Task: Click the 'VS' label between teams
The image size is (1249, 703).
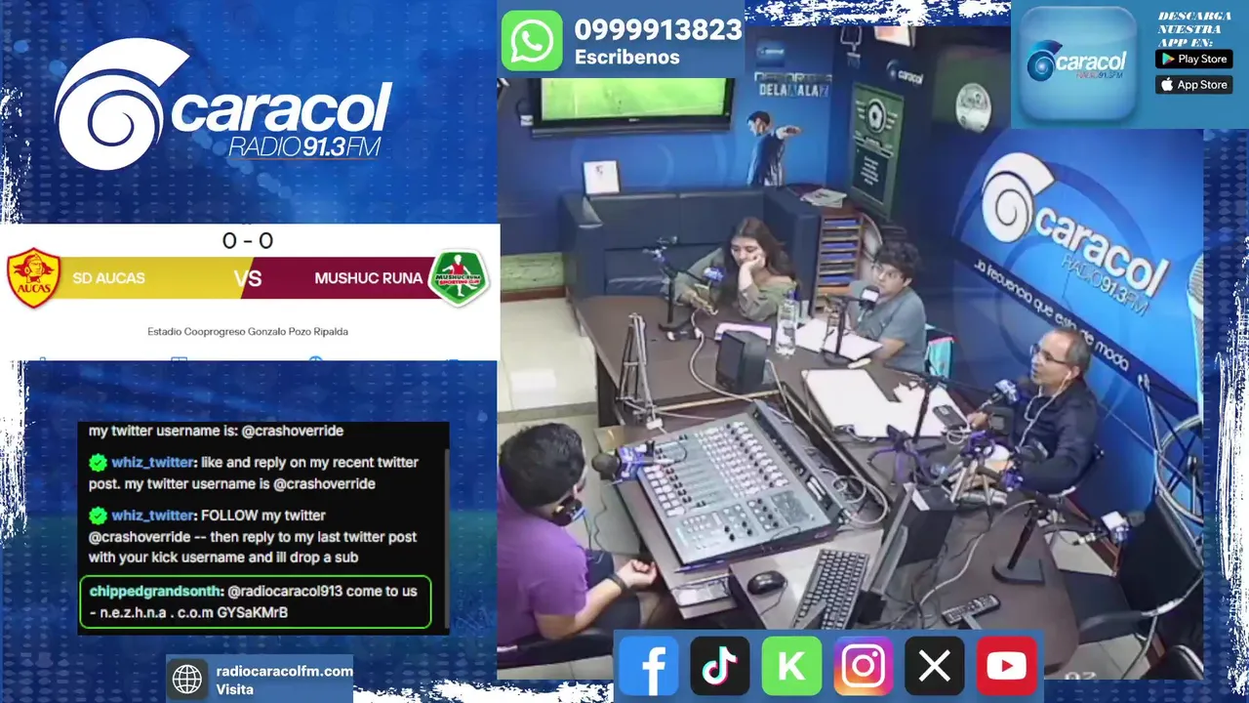Action: pyautogui.click(x=249, y=278)
